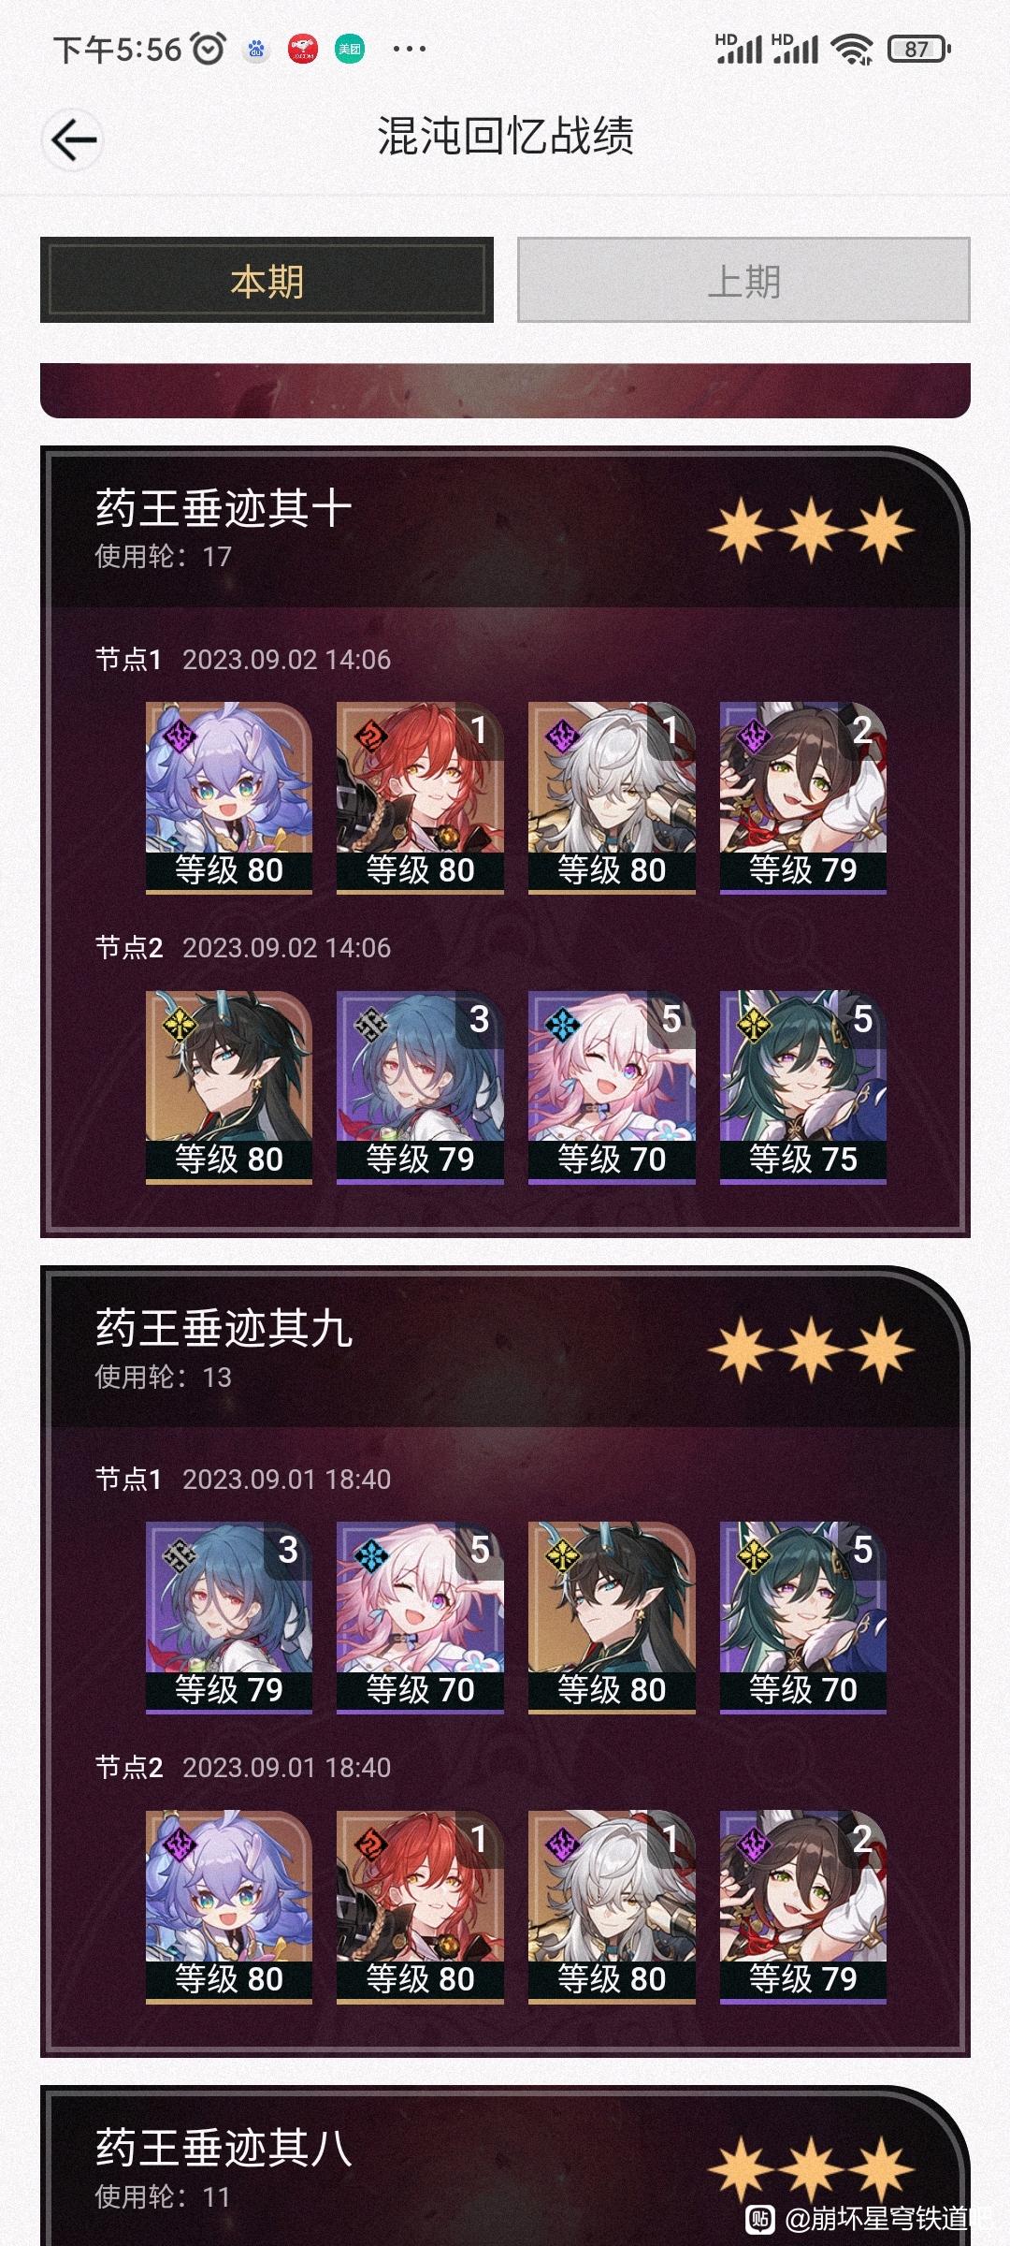Select level 79 Tingyun in 其十 节点1
This screenshot has height=2246, width=1010.
click(802, 798)
